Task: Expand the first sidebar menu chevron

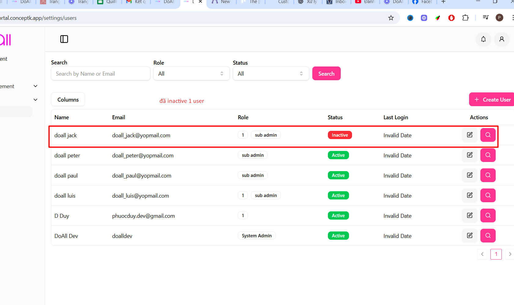Action: pyautogui.click(x=35, y=86)
